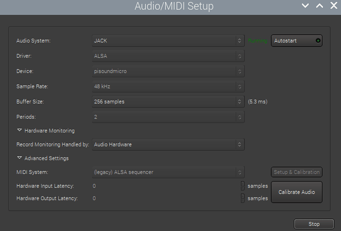341x231 pixels.
Task: Toggle the Autostart button
Action: (x=296, y=41)
